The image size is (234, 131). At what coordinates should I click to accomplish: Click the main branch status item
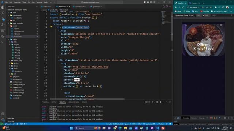(8, 124)
